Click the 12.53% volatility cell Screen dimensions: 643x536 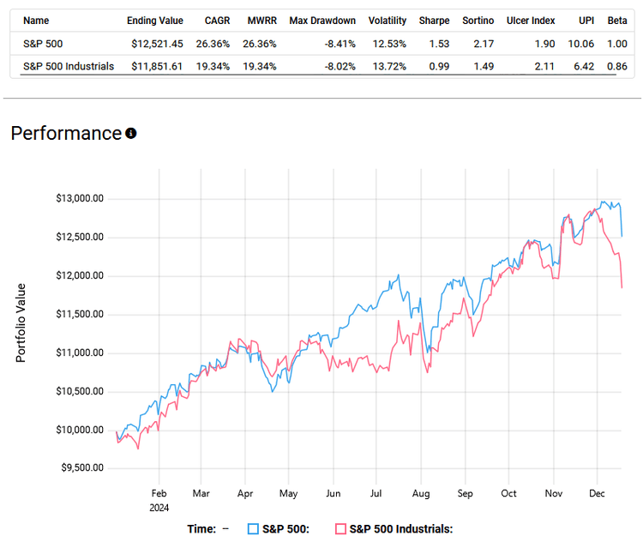point(389,44)
